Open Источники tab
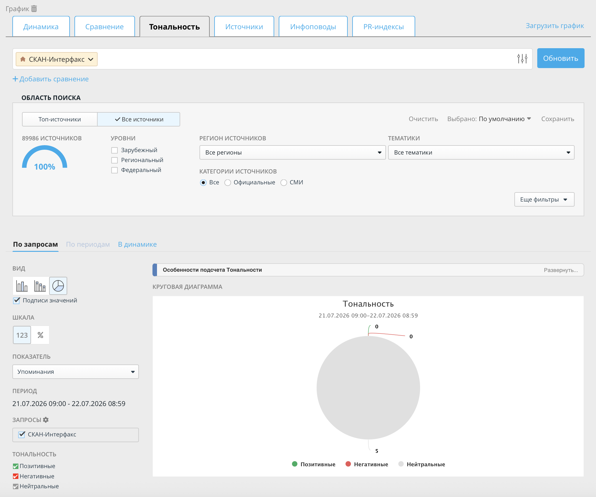Image resolution: width=596 pixels, height=497 pixels. [244, 27]
